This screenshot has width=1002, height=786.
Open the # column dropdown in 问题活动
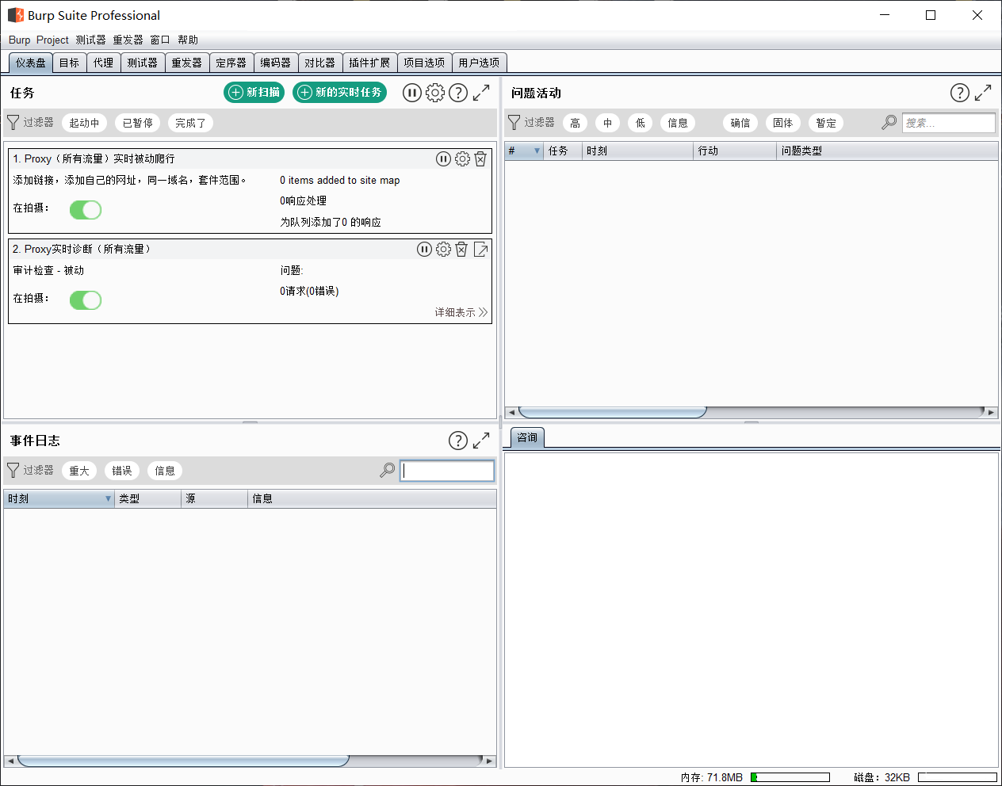pyautogui.click(x=536, y=151)
